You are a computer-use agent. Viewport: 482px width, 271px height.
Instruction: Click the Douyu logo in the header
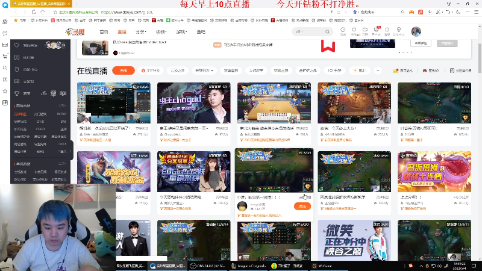(75, 32)
